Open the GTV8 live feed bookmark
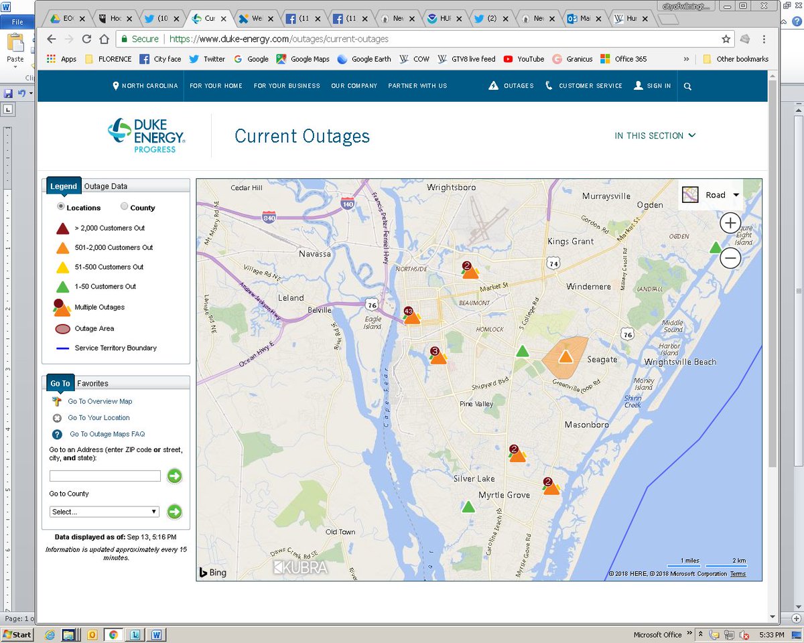Image resolution: width=804 pixels, height=643 pixels. pyautogui.click(x=466, y=59)
